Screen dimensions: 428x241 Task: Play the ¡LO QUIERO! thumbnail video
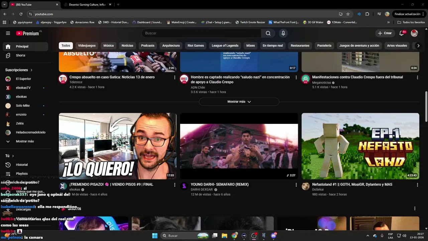(118, 146)
